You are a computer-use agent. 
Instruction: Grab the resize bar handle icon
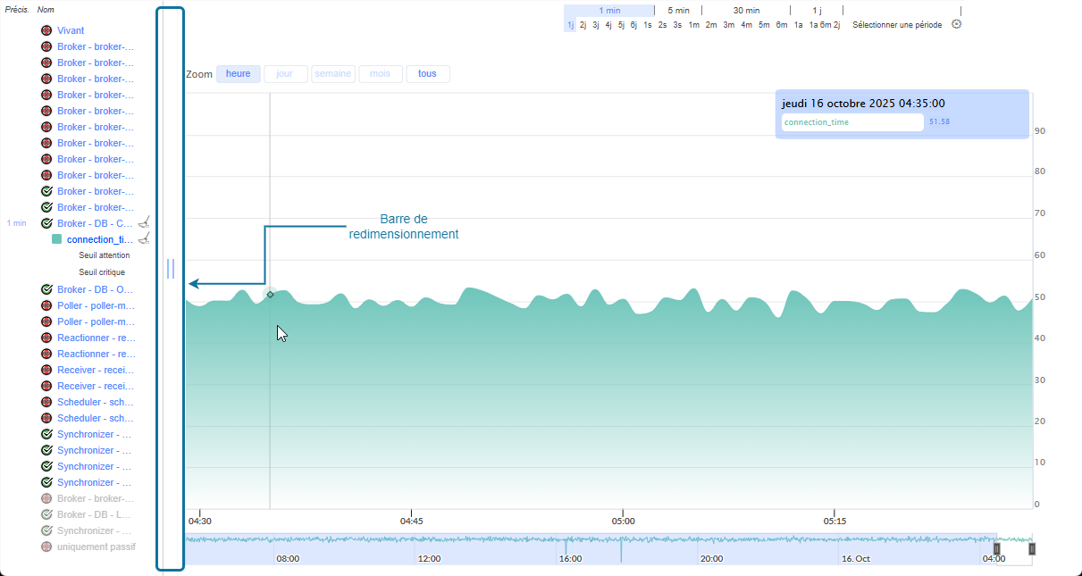click(x=171, y=269)
